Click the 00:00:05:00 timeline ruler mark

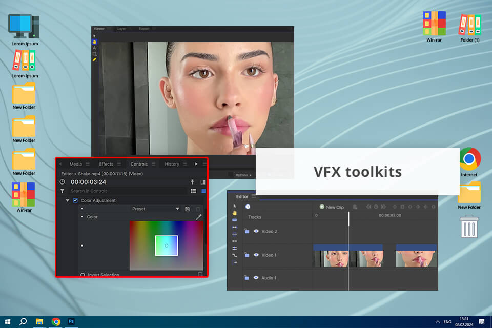point(389,215)
